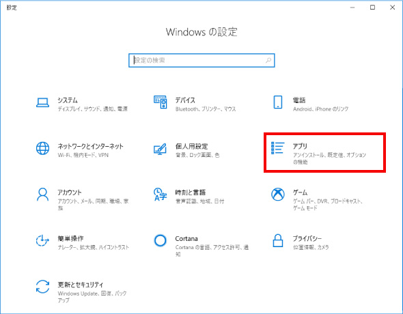Open the Cortana circle icon

tap(160, 240)
